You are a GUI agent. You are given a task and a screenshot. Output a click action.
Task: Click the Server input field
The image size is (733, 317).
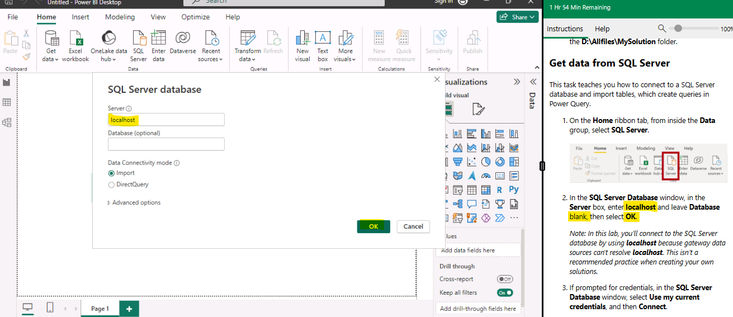tap(166, 120)
